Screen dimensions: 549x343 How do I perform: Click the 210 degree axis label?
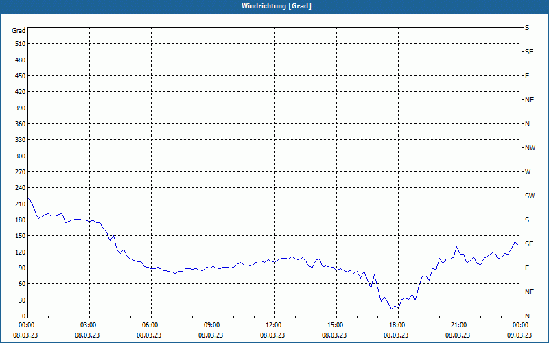click(x=21, y=204)
